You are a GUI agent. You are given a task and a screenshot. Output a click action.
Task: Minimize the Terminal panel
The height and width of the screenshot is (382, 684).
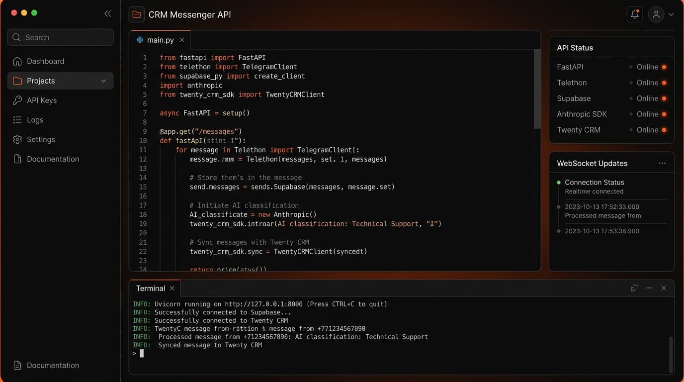(x=649, y=287)
